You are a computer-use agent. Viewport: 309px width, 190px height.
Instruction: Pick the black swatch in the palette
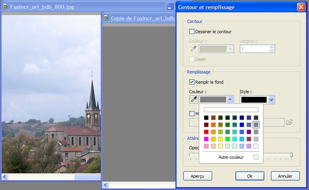tap(206, 117)
